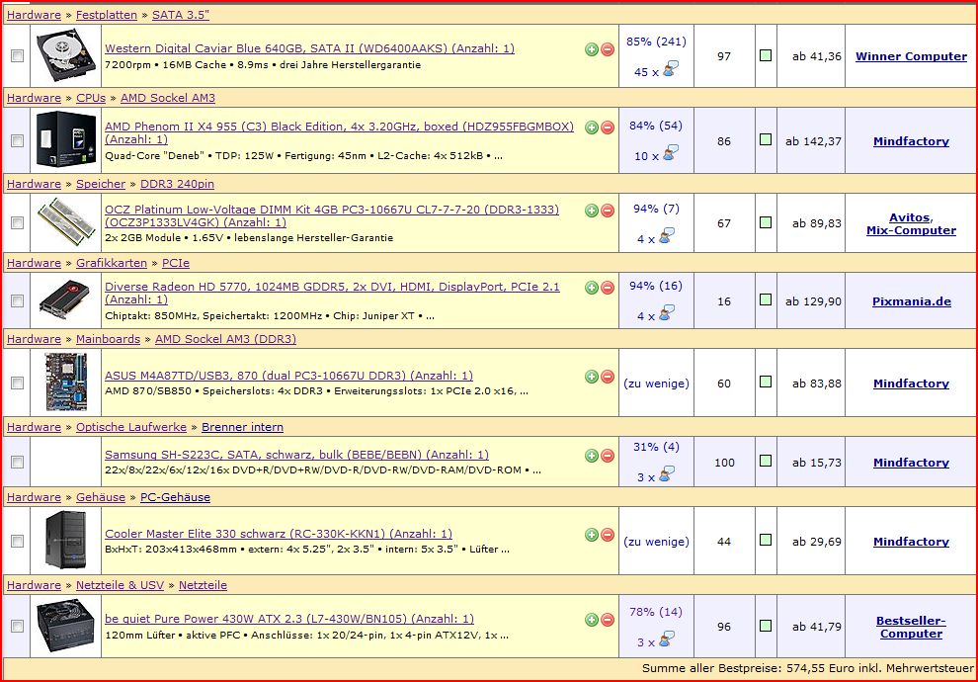Open user comments icon for AMD Phenom

pos(671,153)
